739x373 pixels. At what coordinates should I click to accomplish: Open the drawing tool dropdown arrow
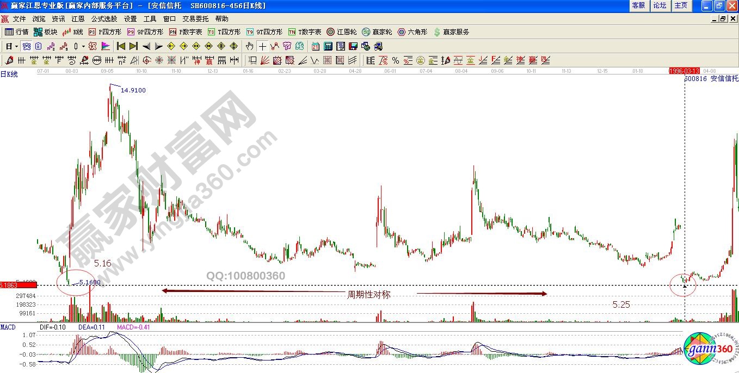point(82,46)
